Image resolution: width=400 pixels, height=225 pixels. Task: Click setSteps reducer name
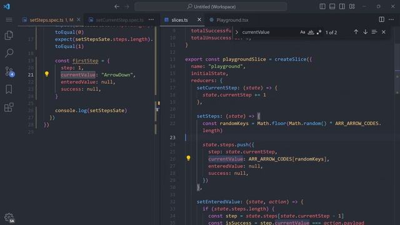pos(208,116)
